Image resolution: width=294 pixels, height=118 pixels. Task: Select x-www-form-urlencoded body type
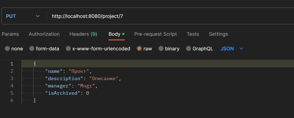pos(68,49)
